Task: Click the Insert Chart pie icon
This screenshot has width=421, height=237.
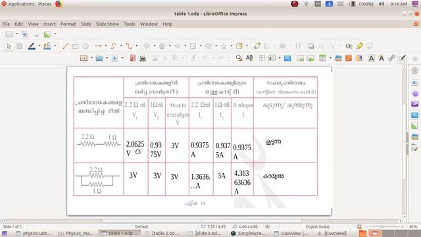Action: point(359,58)
